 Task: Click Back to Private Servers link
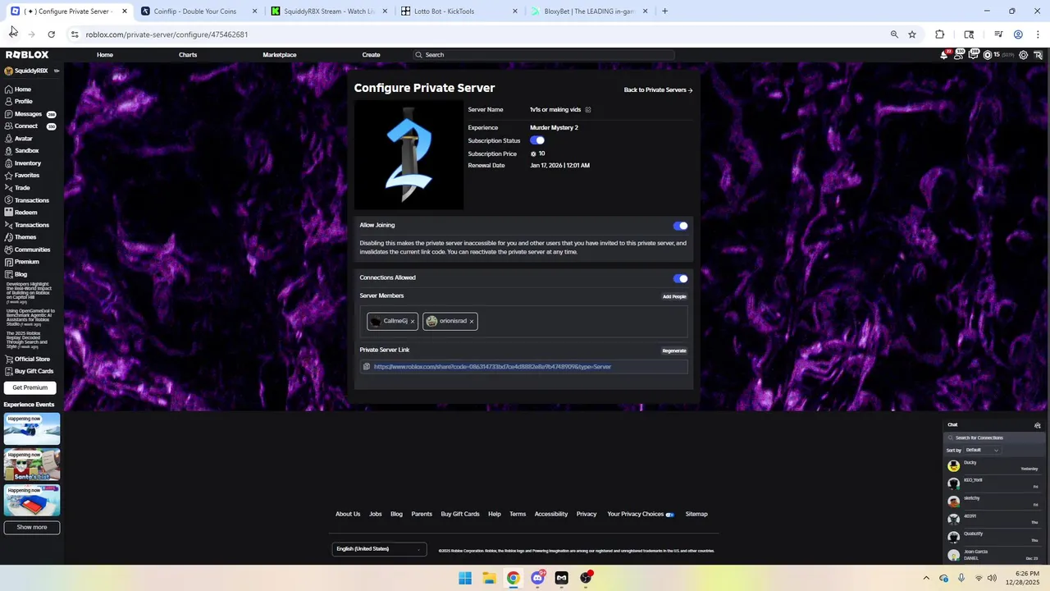coord(658,90)
